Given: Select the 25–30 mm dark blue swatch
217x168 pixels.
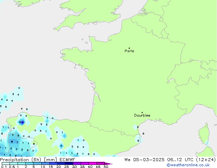Looking at the screenshot, I should (69, 164).
